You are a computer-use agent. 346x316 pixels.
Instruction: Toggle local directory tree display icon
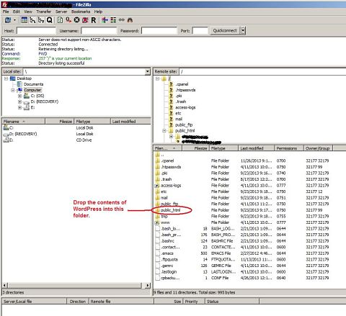point(32,20)
